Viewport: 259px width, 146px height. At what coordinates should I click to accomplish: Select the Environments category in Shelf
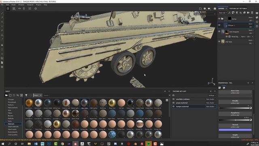[13, 132]
